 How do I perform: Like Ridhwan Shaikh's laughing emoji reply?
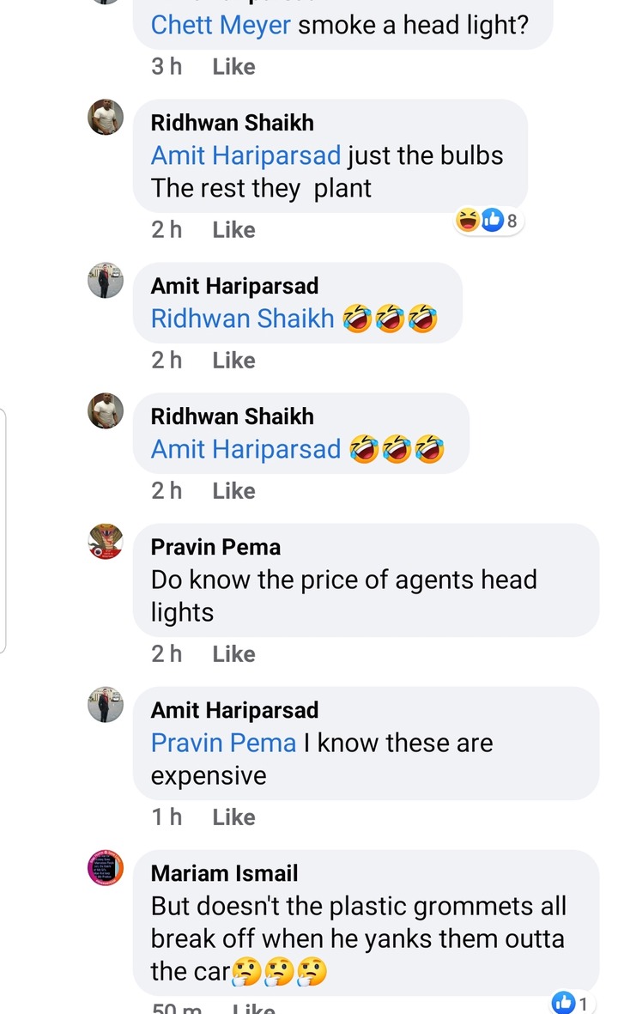[234, 491]
